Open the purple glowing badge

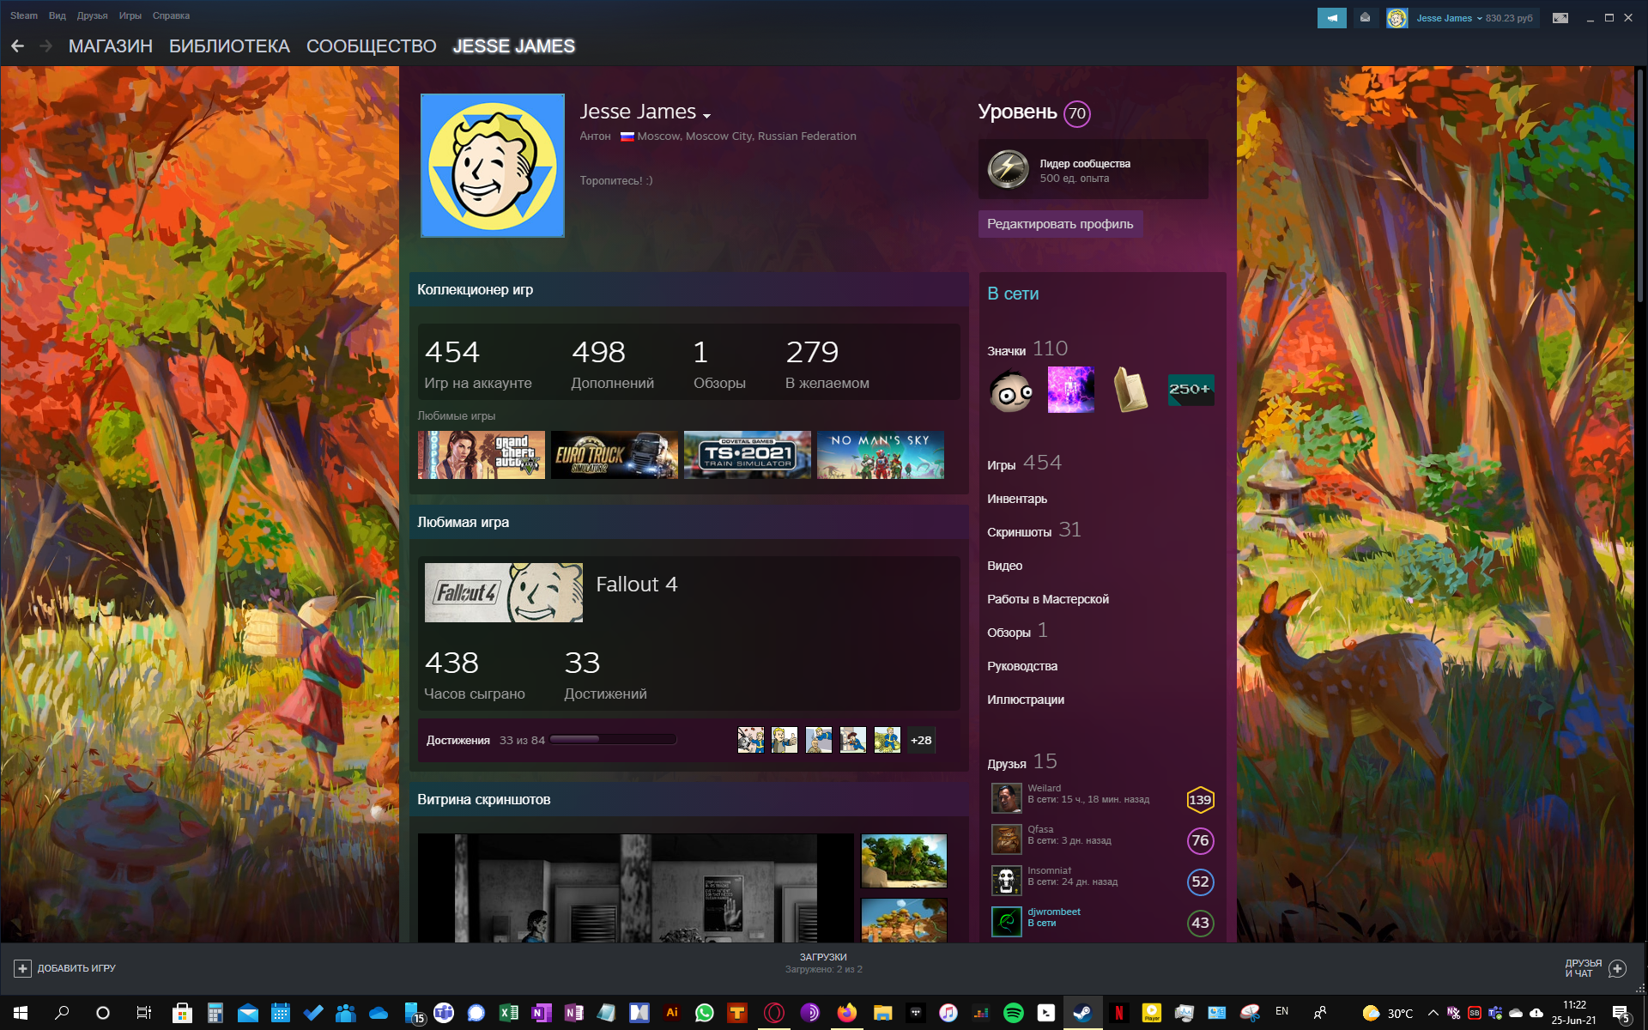click(1070, 391)
